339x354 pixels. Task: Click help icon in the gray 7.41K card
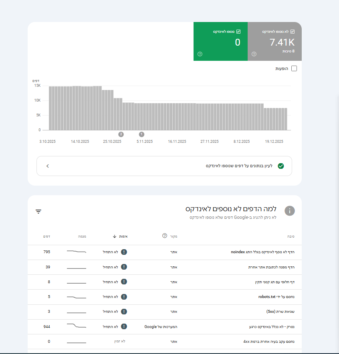(254, 54)
